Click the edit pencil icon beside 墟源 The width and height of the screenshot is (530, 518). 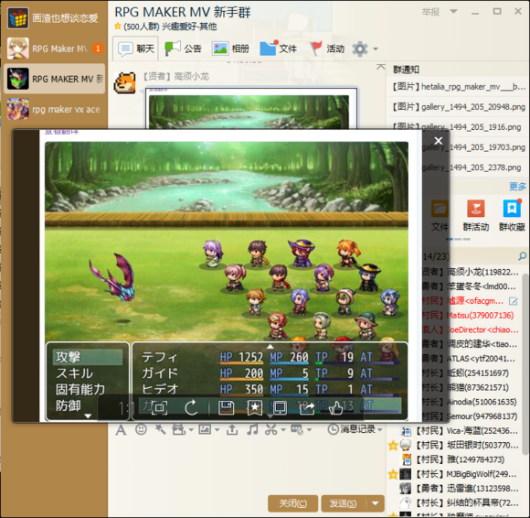point(514,301)
